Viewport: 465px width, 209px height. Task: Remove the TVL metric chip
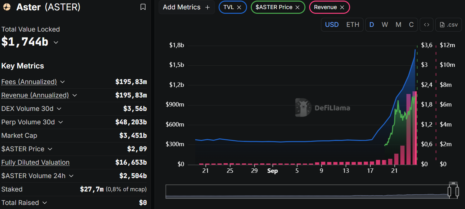239,7
